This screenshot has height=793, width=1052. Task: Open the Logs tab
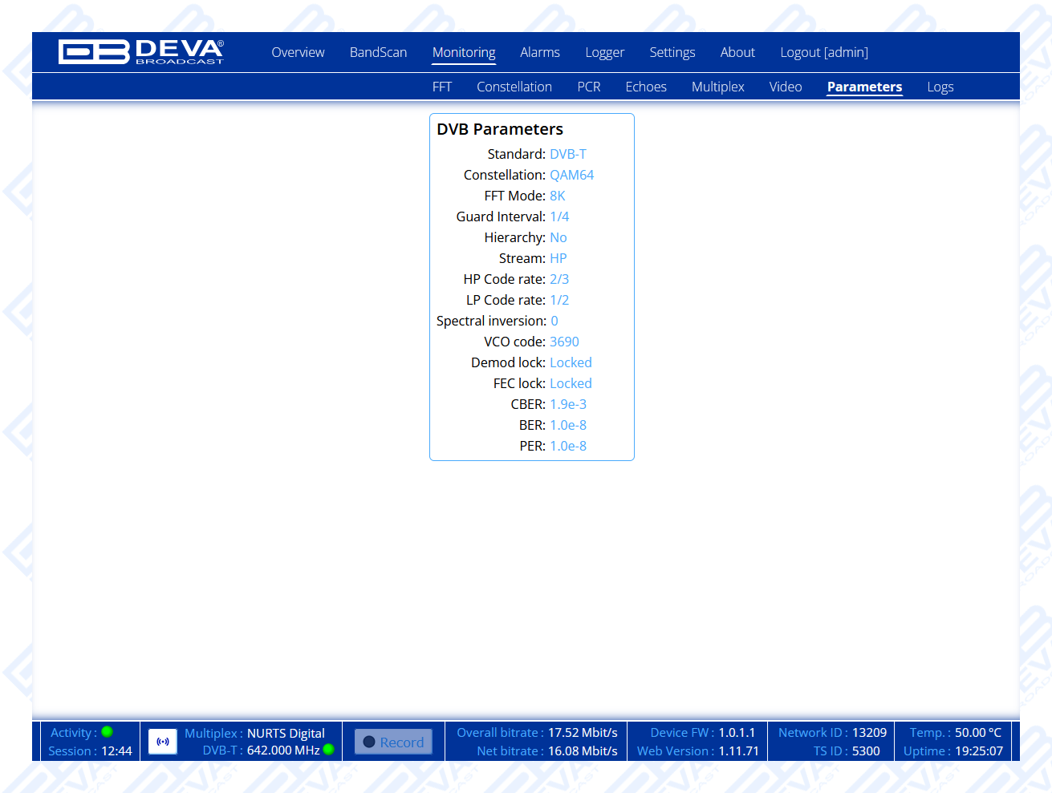pyautogui.click(x=940, y=87)
